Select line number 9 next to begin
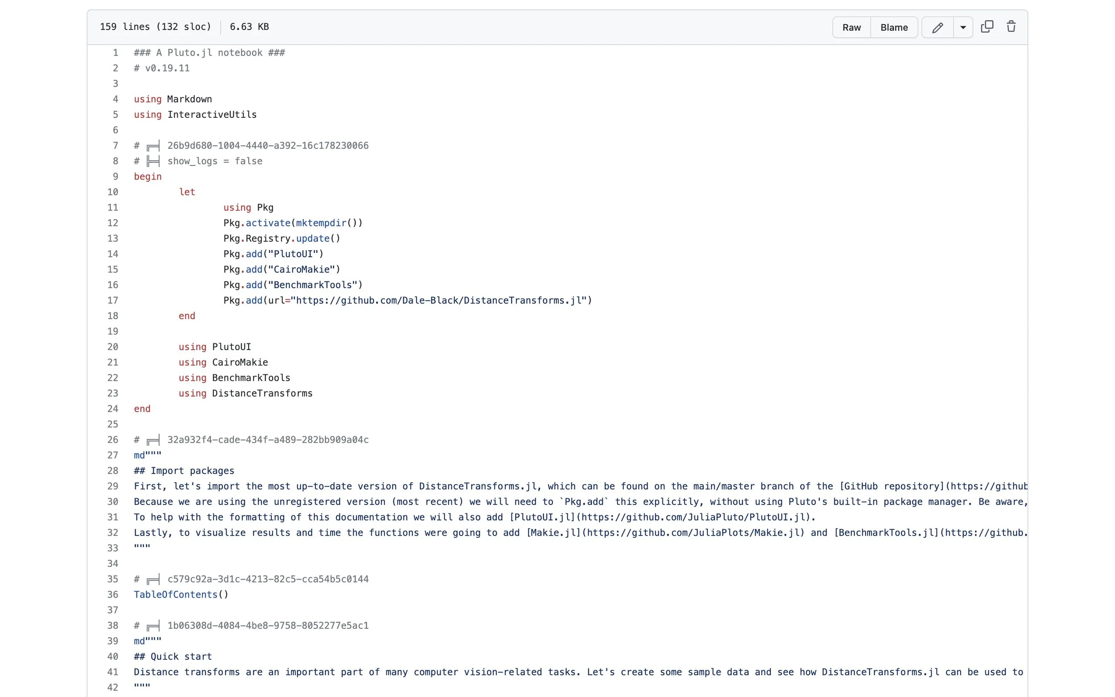Screen dimensions: 1115x697 point(115,177)
